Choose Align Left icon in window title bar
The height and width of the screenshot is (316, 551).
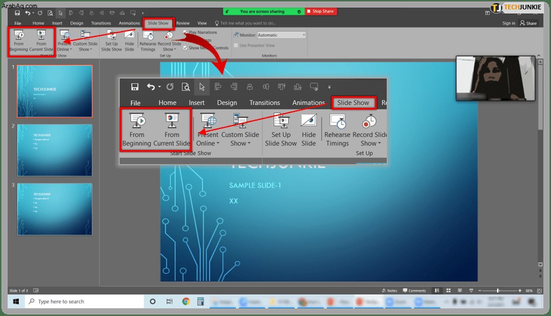[70, 13]
